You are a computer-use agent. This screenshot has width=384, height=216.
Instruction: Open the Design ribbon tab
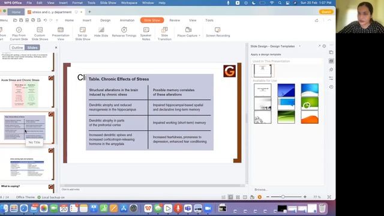click(x=106, y=20)
